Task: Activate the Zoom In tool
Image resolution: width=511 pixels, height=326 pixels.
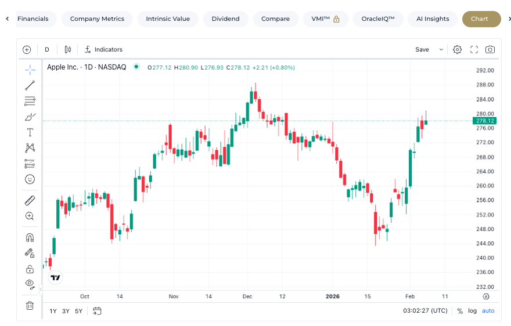Action: pos(30,216)
